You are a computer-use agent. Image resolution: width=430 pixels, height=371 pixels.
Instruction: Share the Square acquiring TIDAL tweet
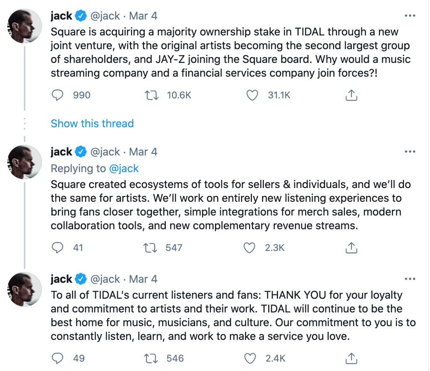pyautogui.click(x=351, y=95)
